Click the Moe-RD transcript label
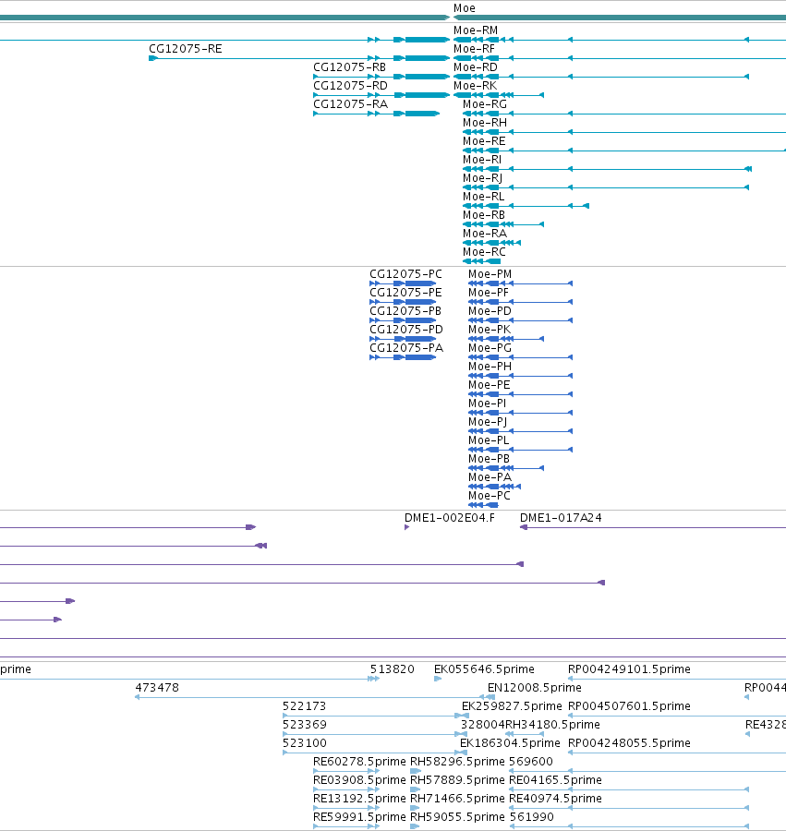786x831 pixels. pyautogui.click(x=476, y=67)
